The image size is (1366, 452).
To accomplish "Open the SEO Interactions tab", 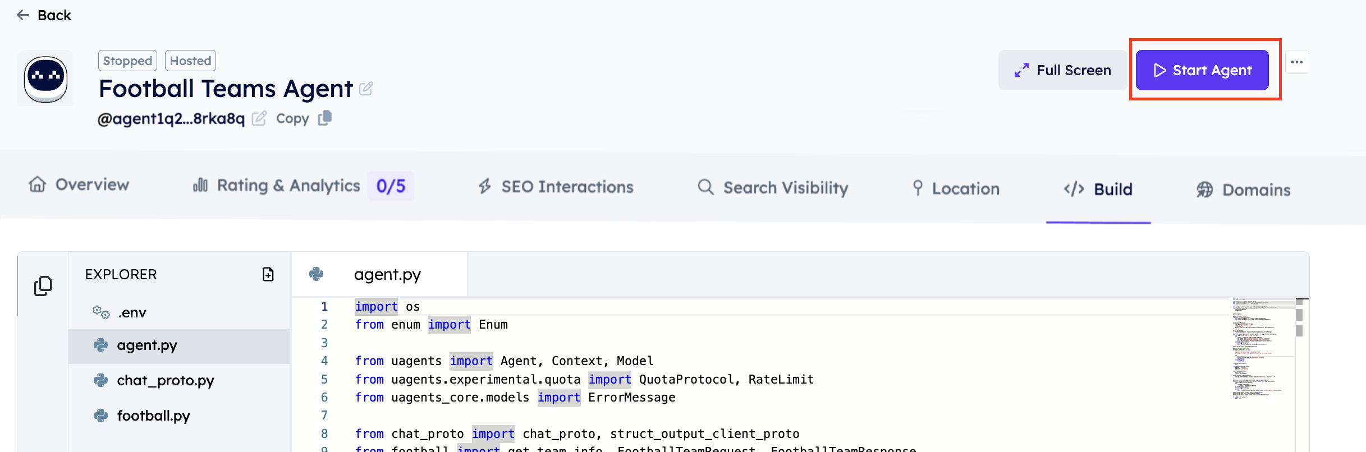I will click(x=556, y=187).
